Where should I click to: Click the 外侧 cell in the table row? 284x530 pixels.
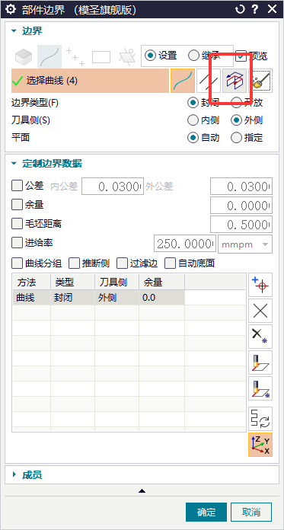click(x=117, y=298)
